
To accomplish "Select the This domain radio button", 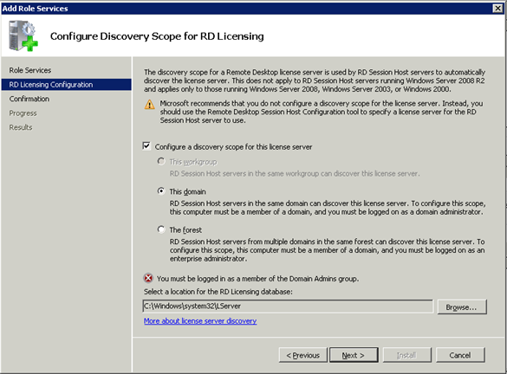I will [161, 190].
